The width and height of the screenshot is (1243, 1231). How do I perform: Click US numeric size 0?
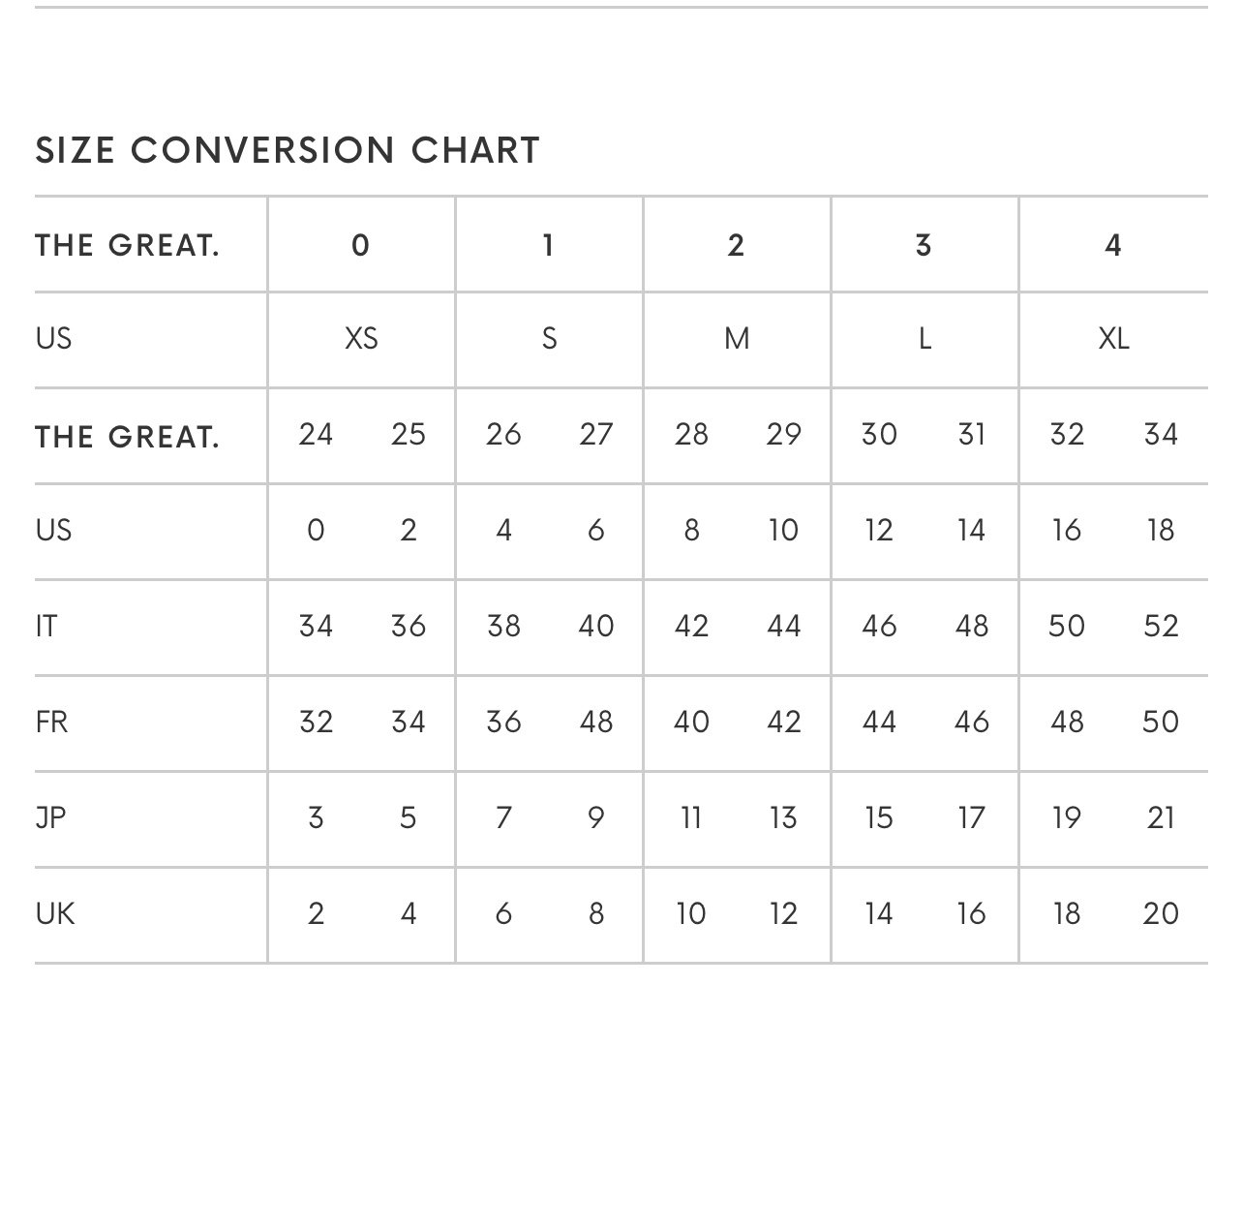[316, 530]
